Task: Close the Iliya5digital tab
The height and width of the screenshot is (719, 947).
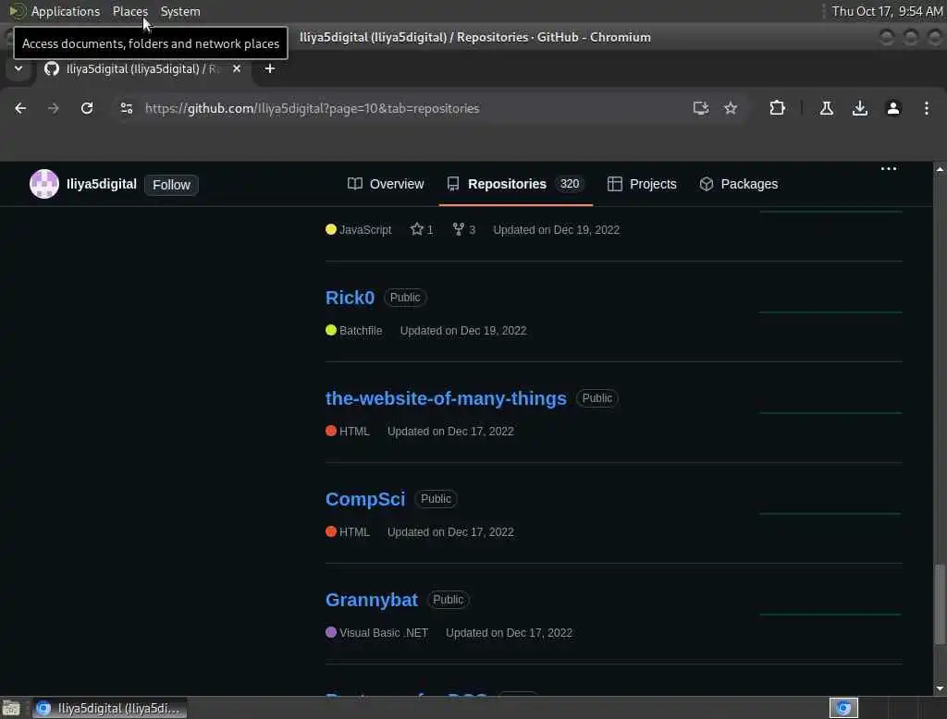Action: [237, 68]
